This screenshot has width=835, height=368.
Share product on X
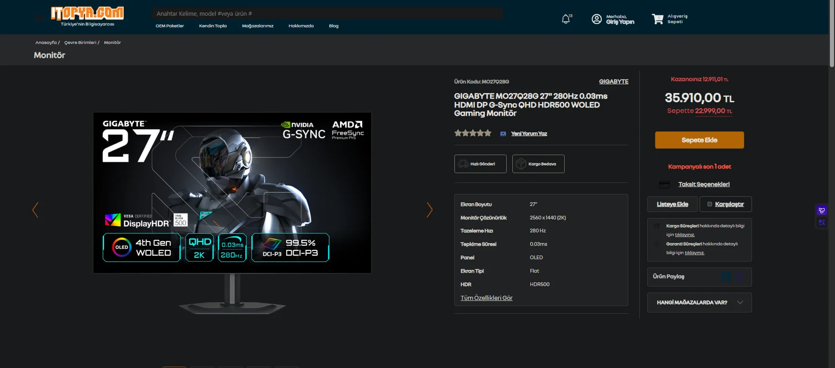click(740, 277)
